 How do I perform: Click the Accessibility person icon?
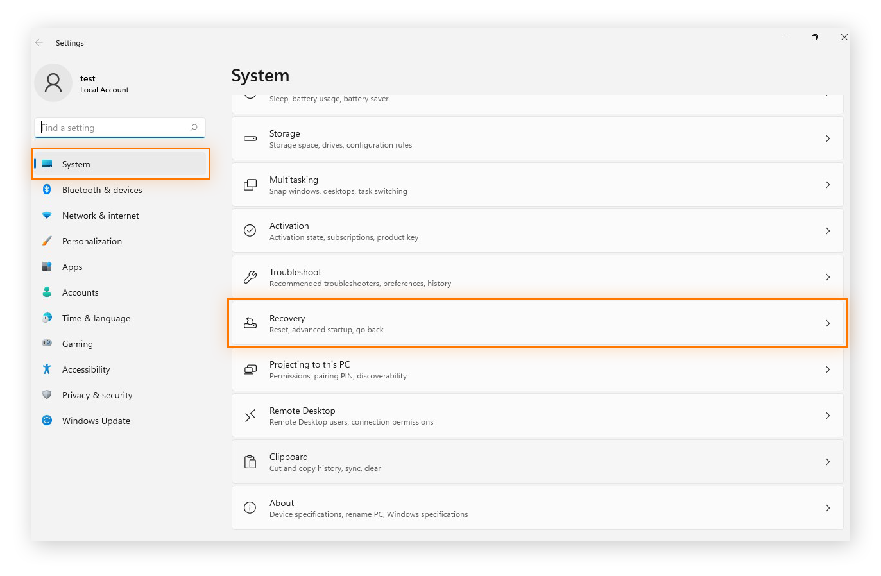pos(47,369)
